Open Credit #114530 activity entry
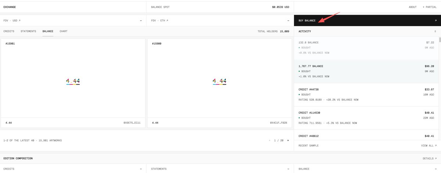441x173 pixels. [366, 118]
